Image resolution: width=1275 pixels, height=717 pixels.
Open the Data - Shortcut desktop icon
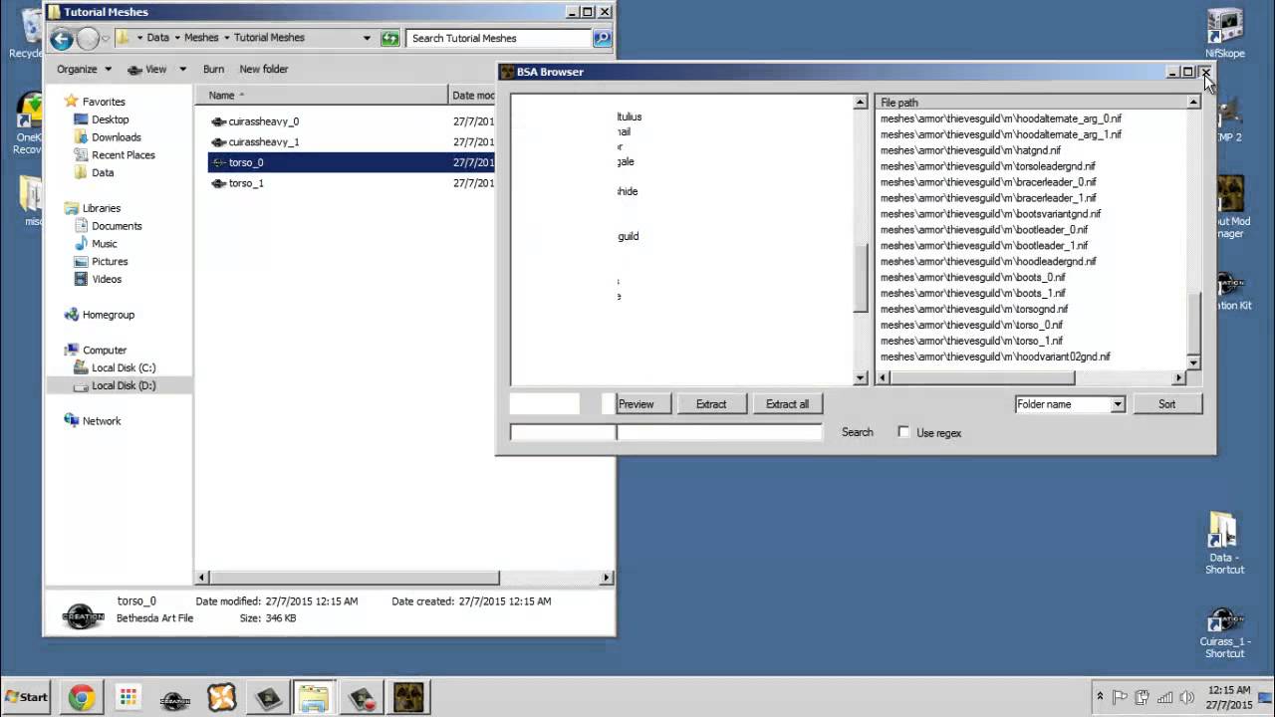click(x=1224, y=544)
